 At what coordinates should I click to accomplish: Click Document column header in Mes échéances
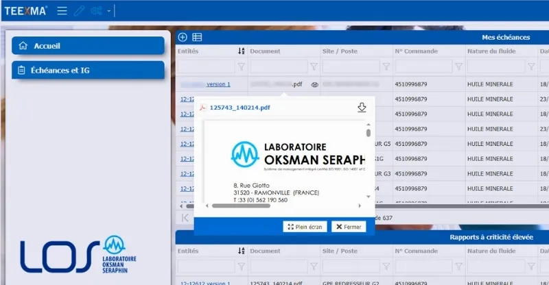click(x=265, y=51)
